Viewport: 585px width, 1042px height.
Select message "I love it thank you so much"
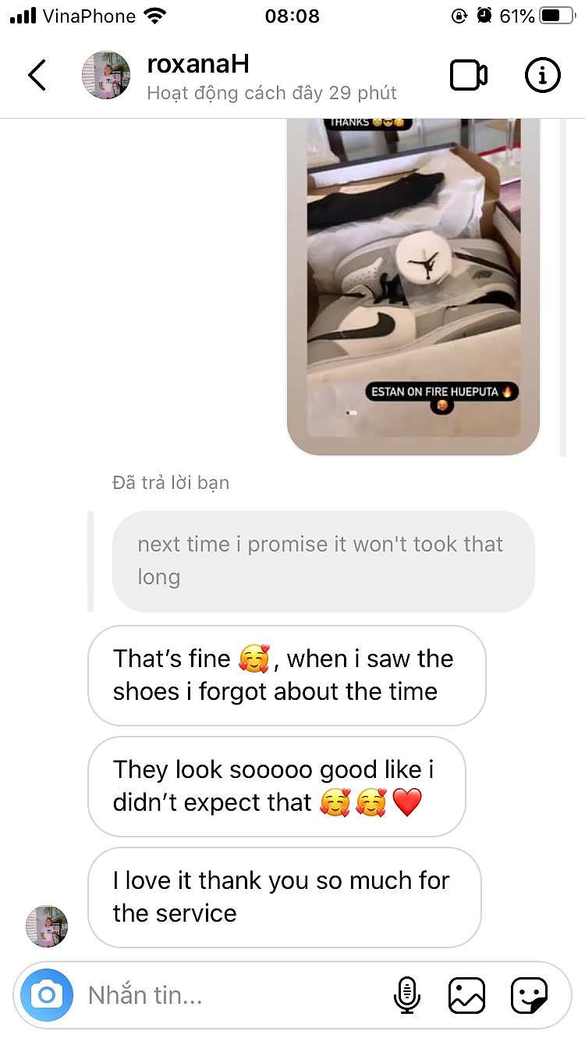pyautogui.click(x=284, y=897)
